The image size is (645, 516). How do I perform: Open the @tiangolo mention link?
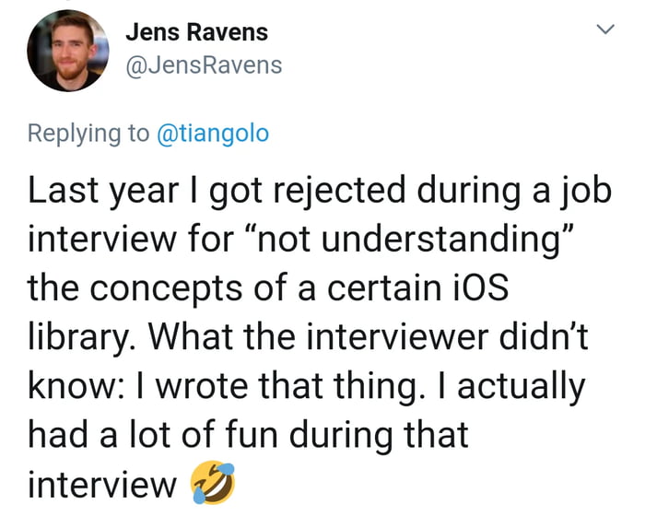coord(212,133)
